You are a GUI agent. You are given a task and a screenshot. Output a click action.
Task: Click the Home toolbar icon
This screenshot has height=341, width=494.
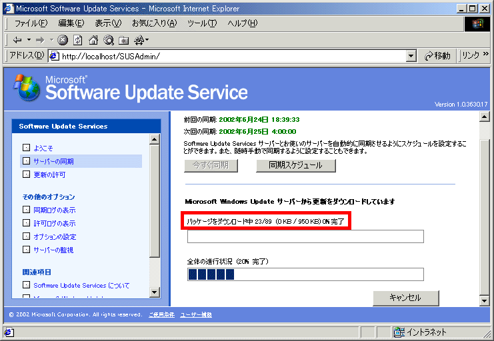(93, 40)
